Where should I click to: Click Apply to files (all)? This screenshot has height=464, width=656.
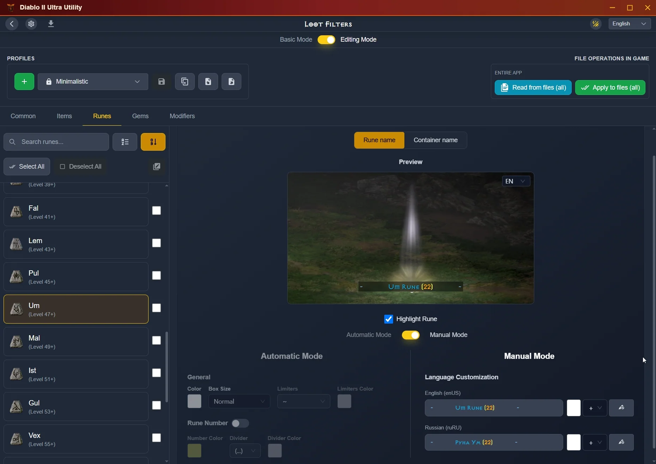pos(610,88)
